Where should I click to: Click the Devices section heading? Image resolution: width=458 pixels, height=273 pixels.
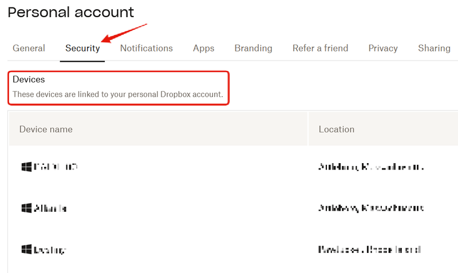coord(29,80)
